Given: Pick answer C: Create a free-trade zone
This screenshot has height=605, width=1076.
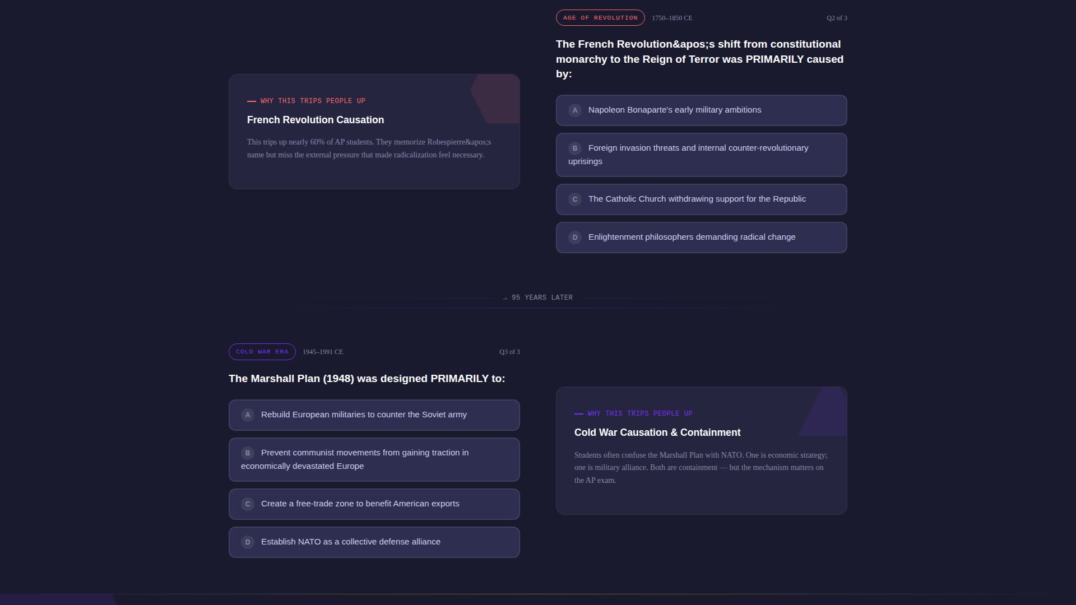Looking at the screenshot, I should click(374, 504).
